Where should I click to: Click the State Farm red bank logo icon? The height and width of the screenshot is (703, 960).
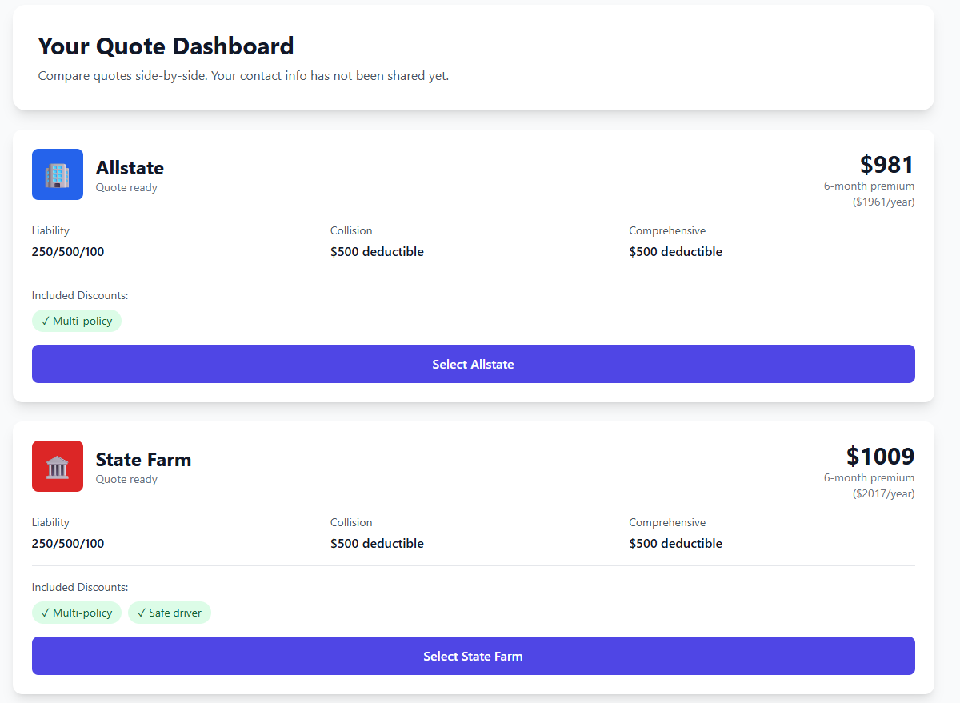(58, 466)
